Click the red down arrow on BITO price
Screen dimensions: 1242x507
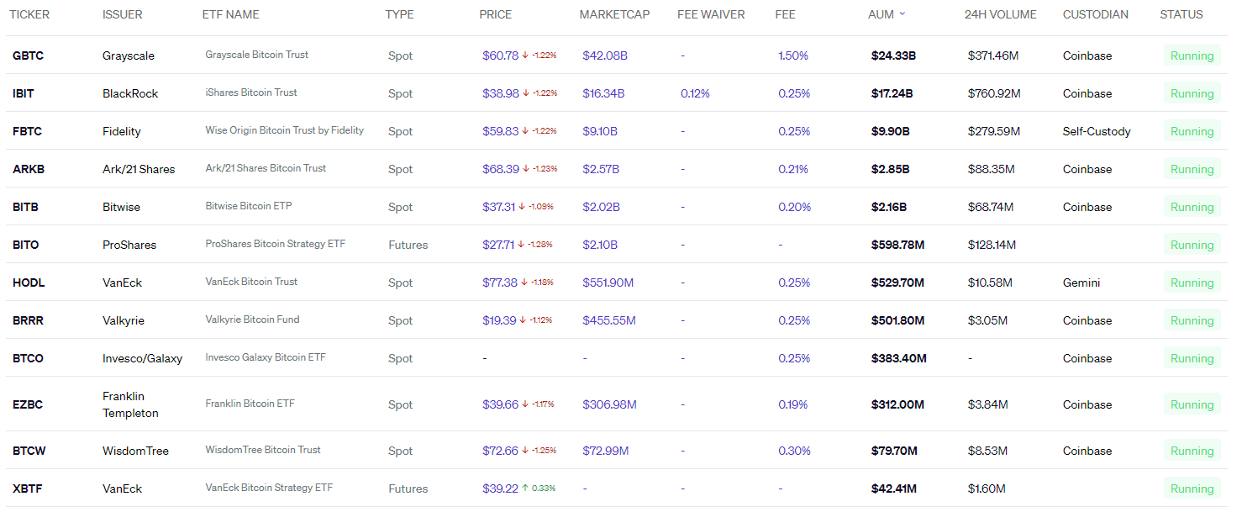coord(521,245)
